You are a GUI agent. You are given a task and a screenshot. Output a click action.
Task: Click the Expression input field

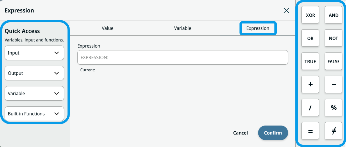[x=182, y=57]
